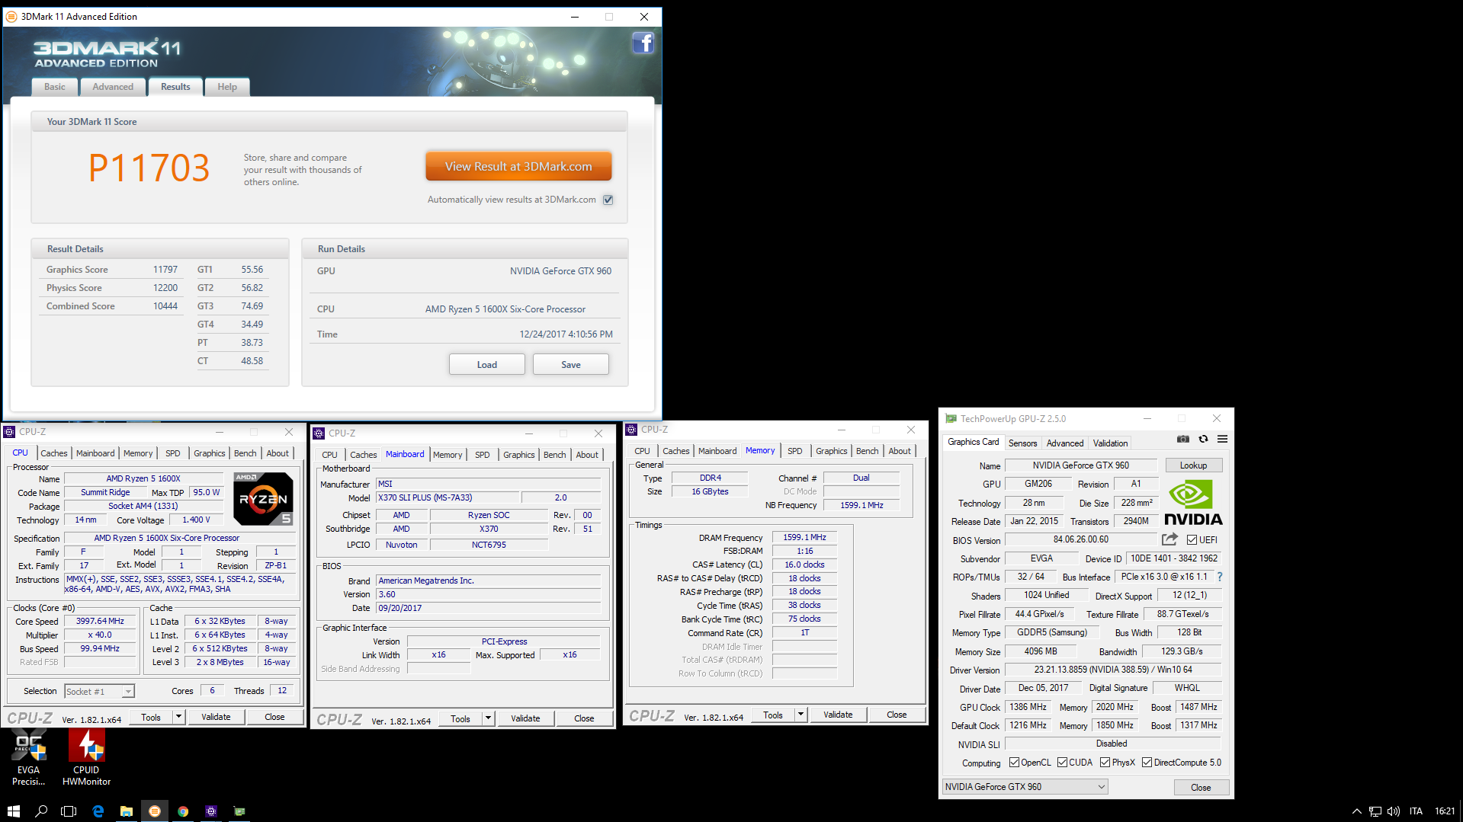Screen dimensions: 1463x822
Task: Open the GPU-Z hamburger menu
Action: pyautogui.click(x=1222, y=439)
